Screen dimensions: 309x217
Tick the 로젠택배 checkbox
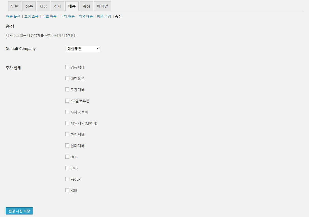(x=67, y=89)
